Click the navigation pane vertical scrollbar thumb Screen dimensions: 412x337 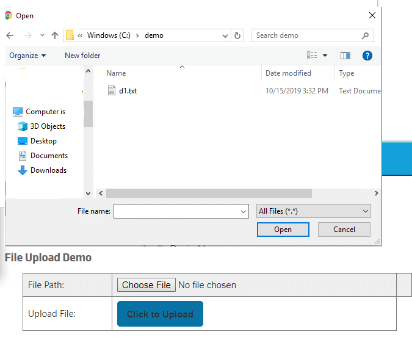click(89, 114)
